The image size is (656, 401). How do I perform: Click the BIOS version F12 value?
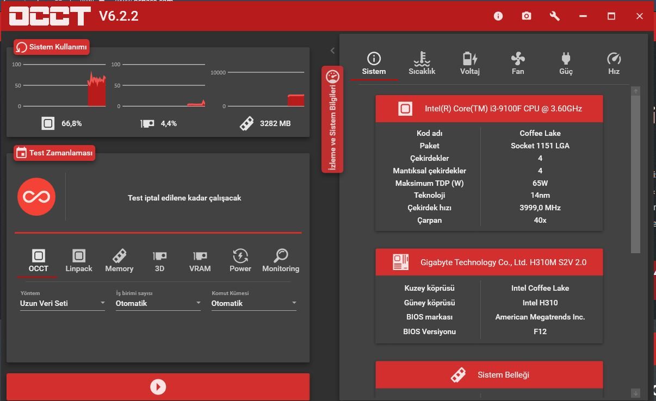tap(540, 331)
